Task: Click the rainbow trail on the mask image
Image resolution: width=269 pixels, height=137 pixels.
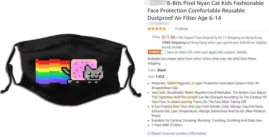Action: pyautogui.click(x=53, y=71)
